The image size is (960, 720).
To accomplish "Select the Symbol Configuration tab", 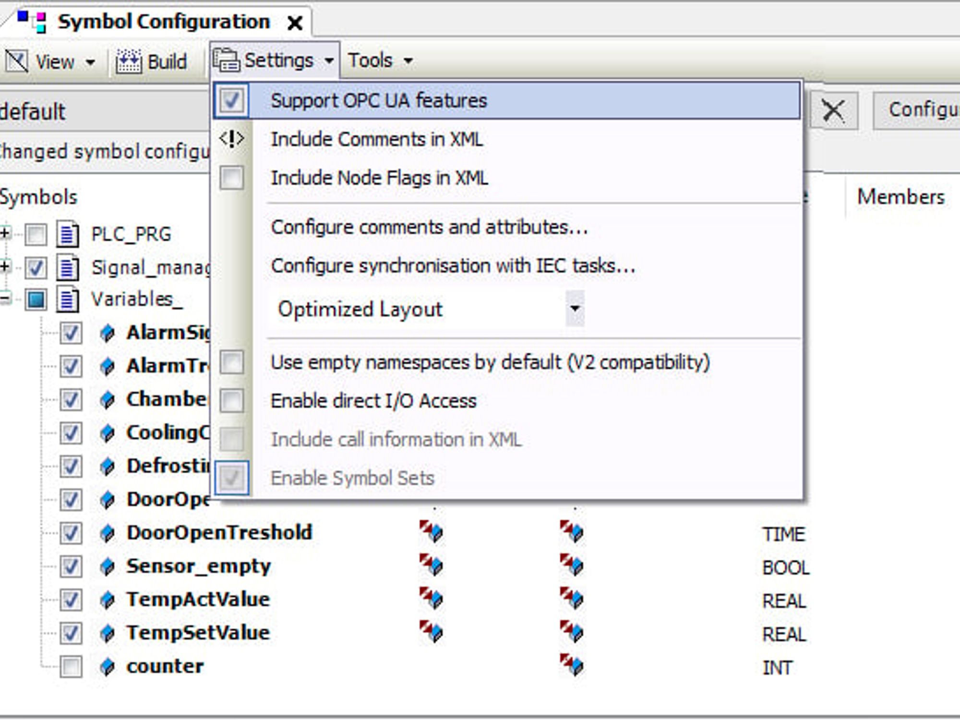I will click(x=163, y=22).
